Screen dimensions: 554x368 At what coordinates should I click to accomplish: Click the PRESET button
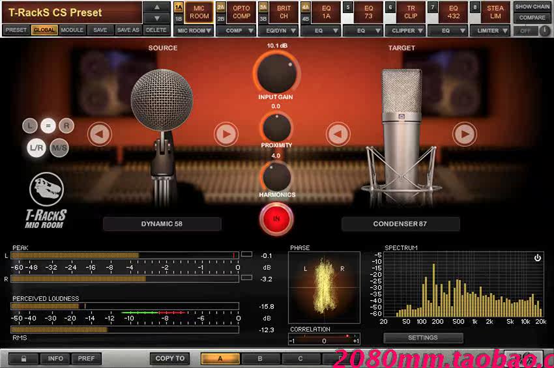(x=16, y=30)
